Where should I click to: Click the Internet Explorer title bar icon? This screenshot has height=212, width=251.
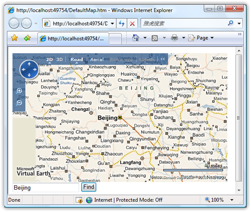tap(11, 10)
